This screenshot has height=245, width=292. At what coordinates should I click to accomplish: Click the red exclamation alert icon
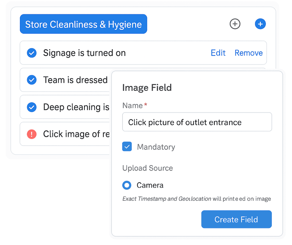coord(32,134)
